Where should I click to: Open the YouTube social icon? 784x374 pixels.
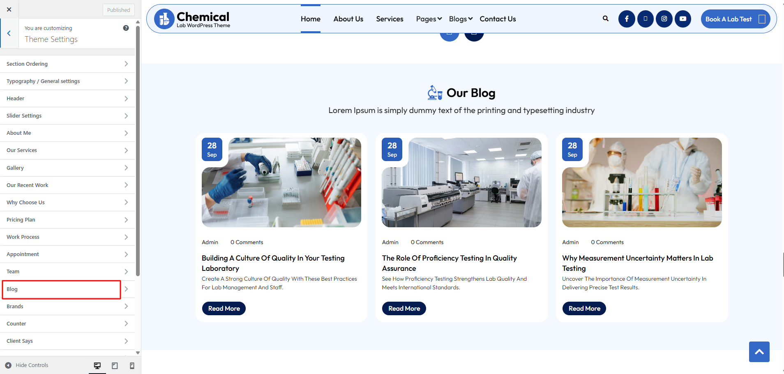(683, 19)
